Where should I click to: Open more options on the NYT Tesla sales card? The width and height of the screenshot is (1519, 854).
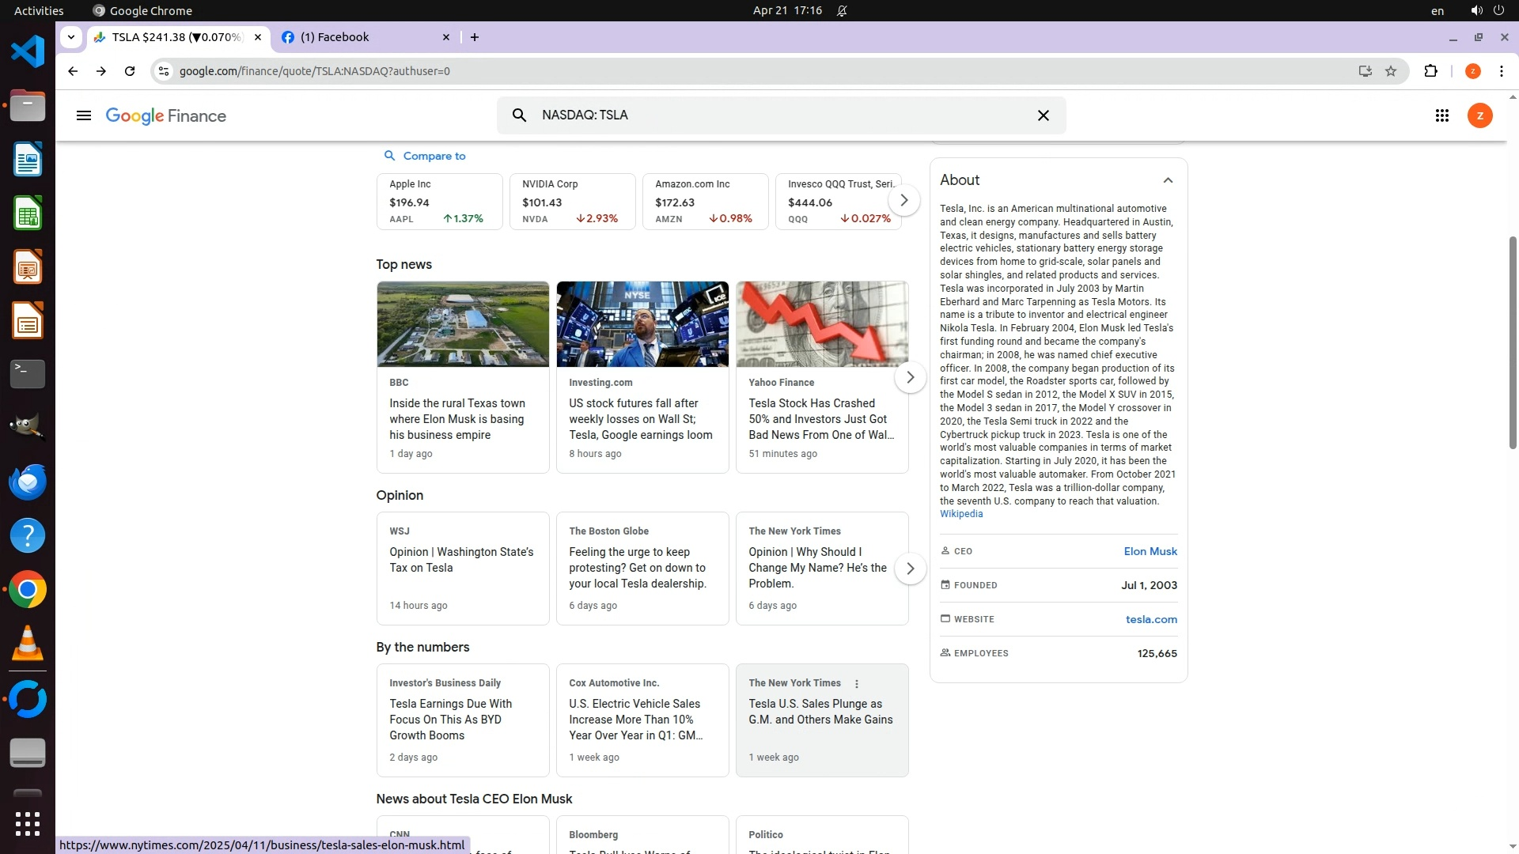856,684
